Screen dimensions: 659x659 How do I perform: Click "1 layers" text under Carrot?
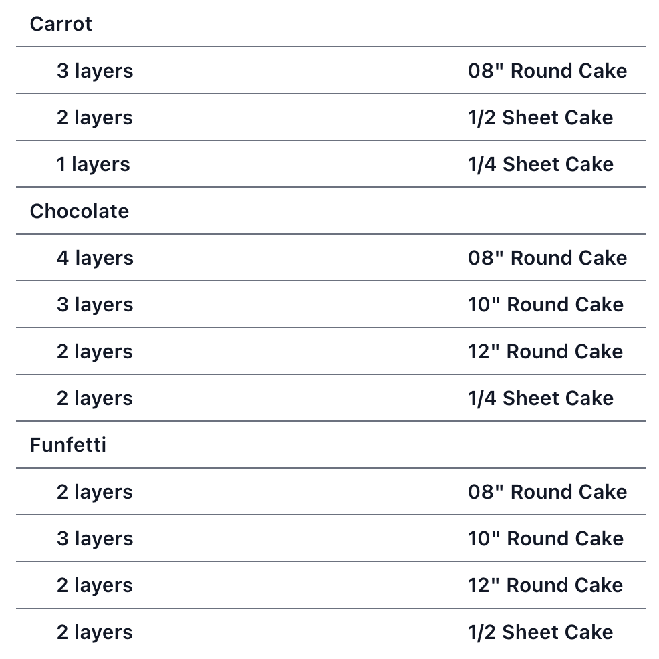click(94, 164)
